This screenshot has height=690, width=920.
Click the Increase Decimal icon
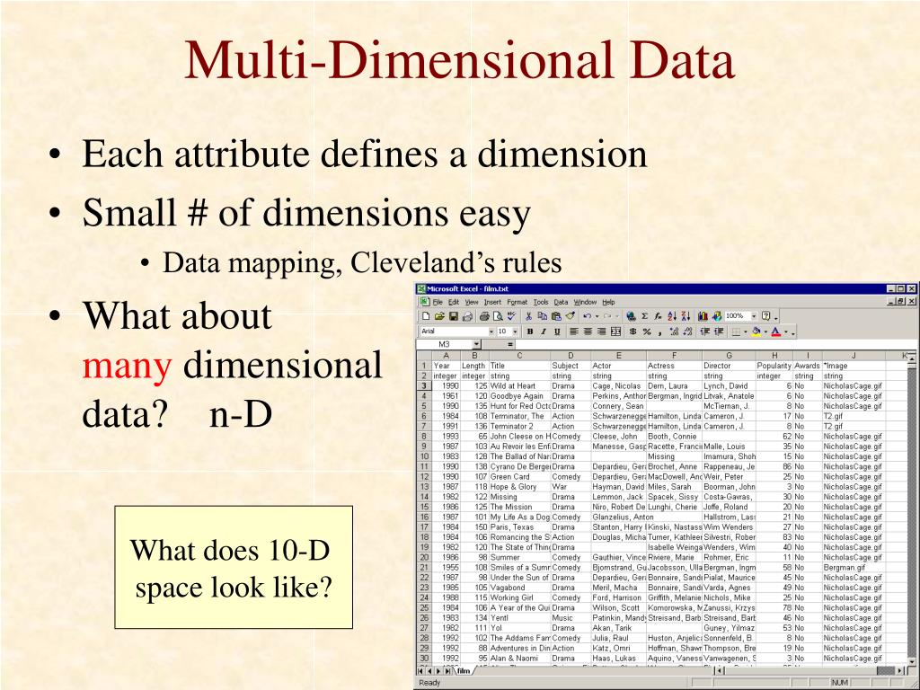point(674,332)
